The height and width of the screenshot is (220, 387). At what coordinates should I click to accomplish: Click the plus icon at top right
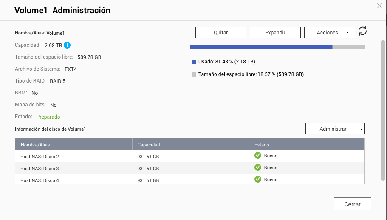tap(371, 6)
